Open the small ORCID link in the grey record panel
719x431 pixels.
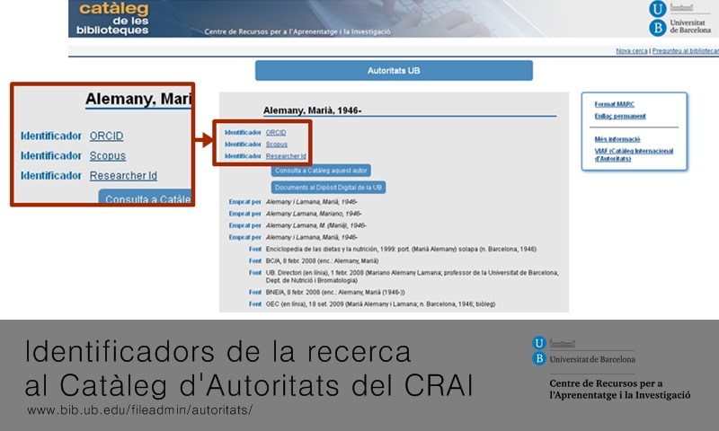(276, 132)
